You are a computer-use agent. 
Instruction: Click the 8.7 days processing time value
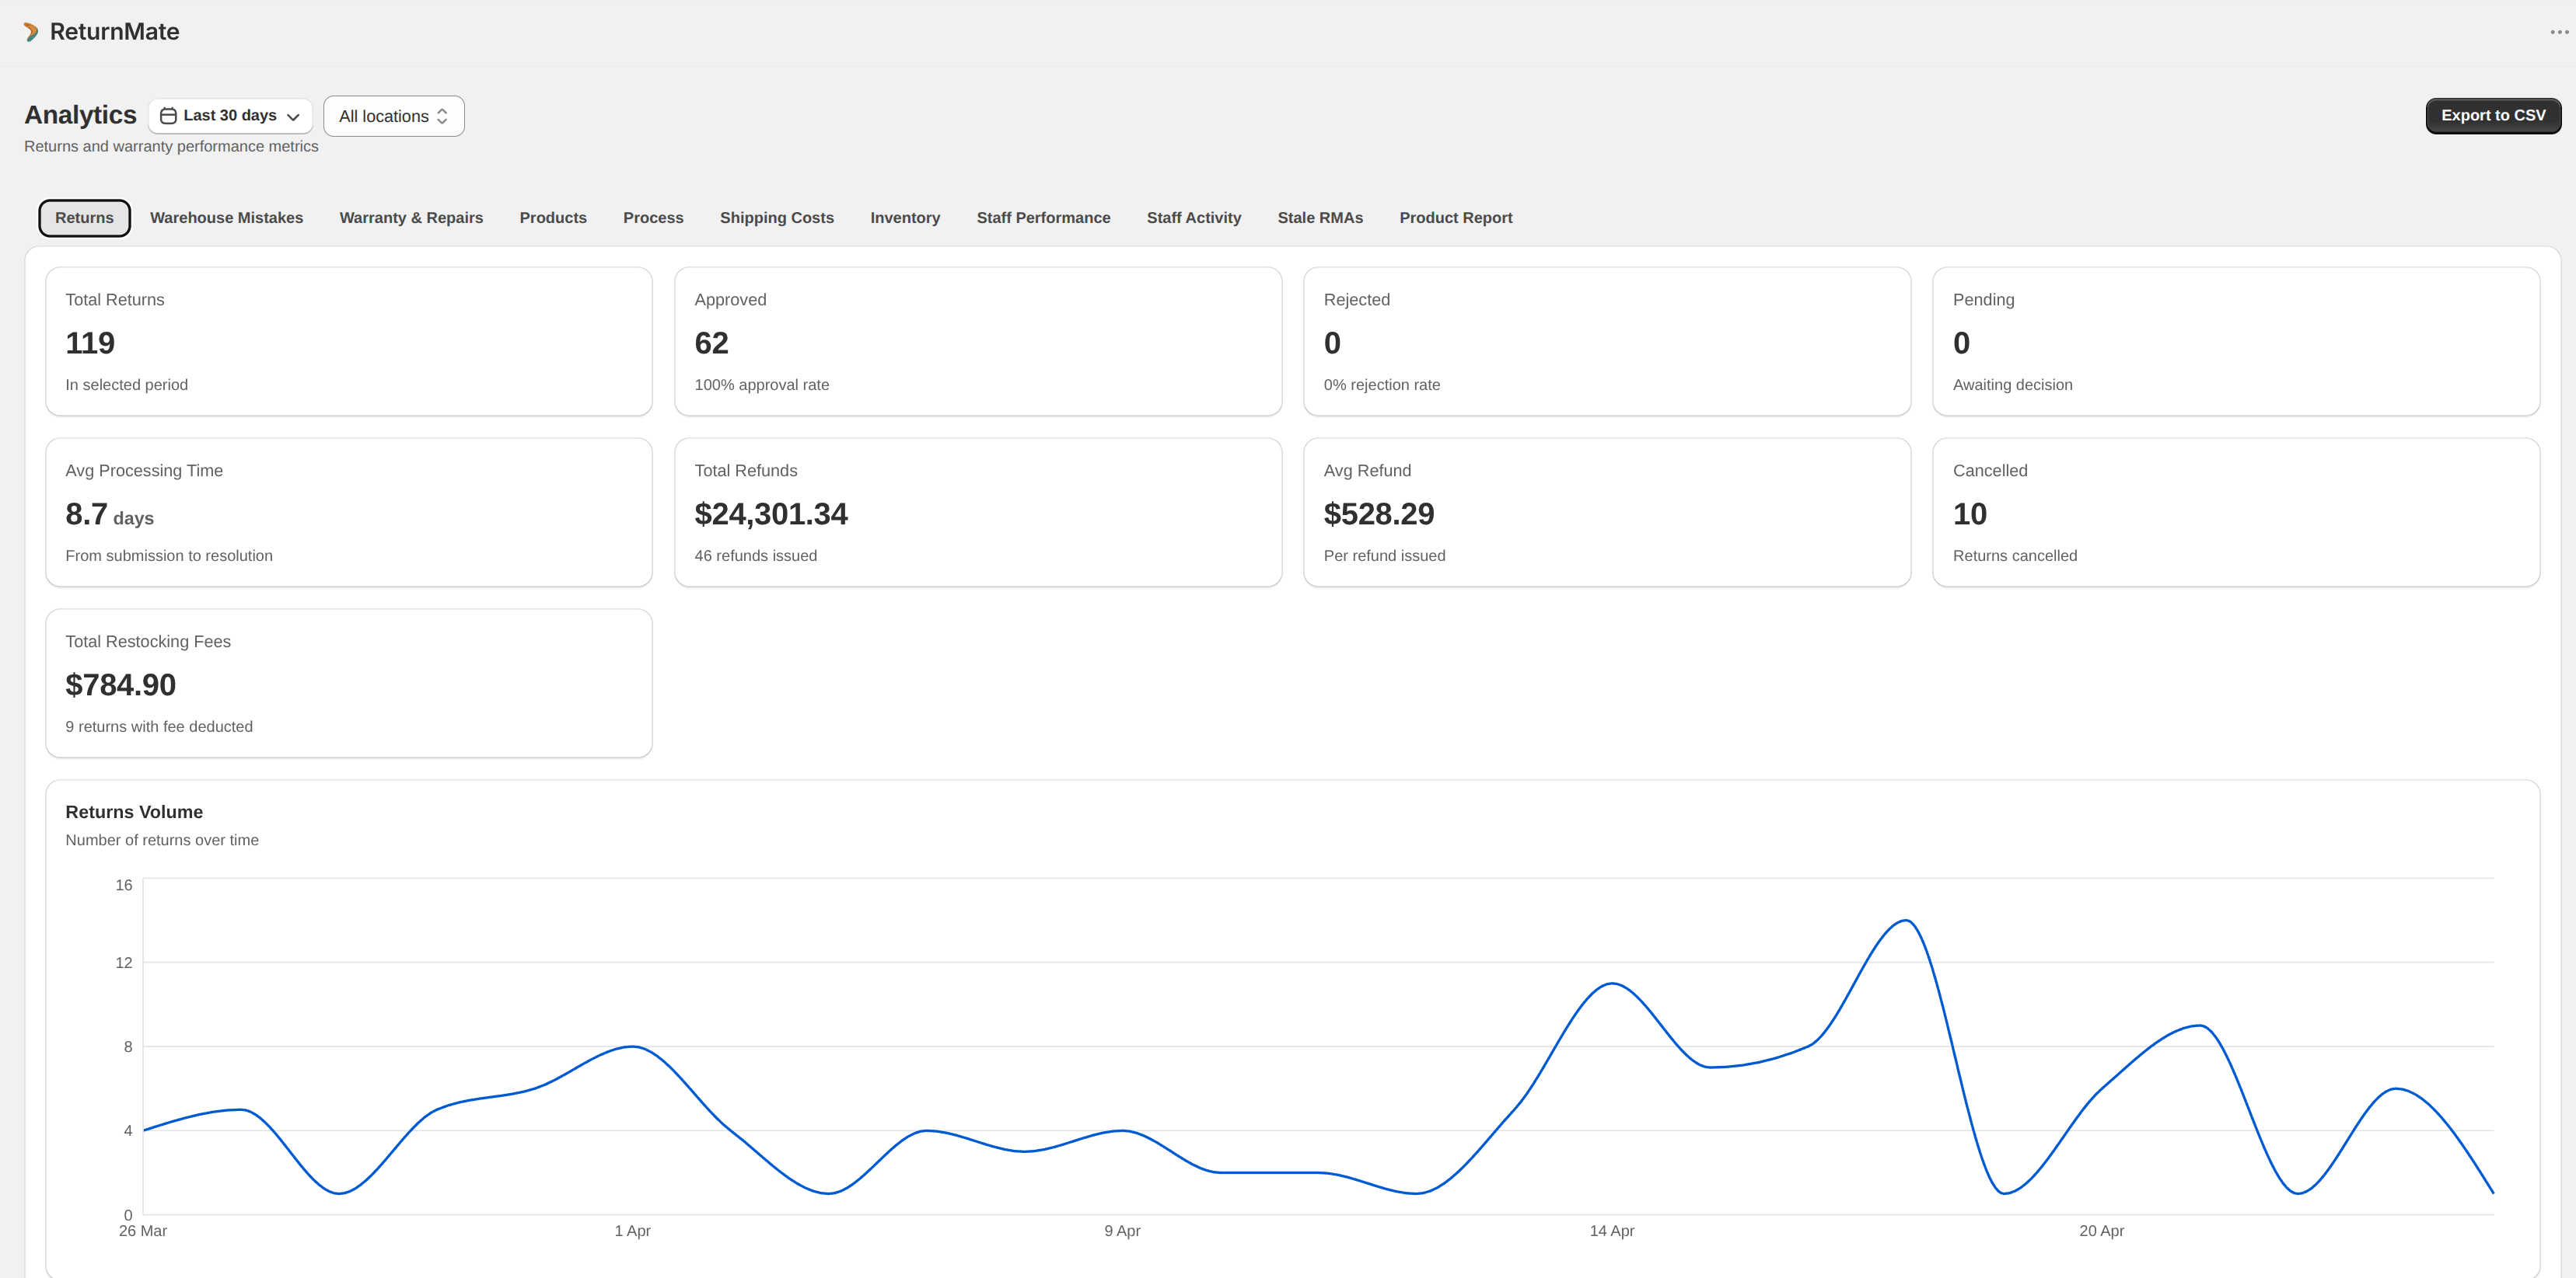coord(109,514)
